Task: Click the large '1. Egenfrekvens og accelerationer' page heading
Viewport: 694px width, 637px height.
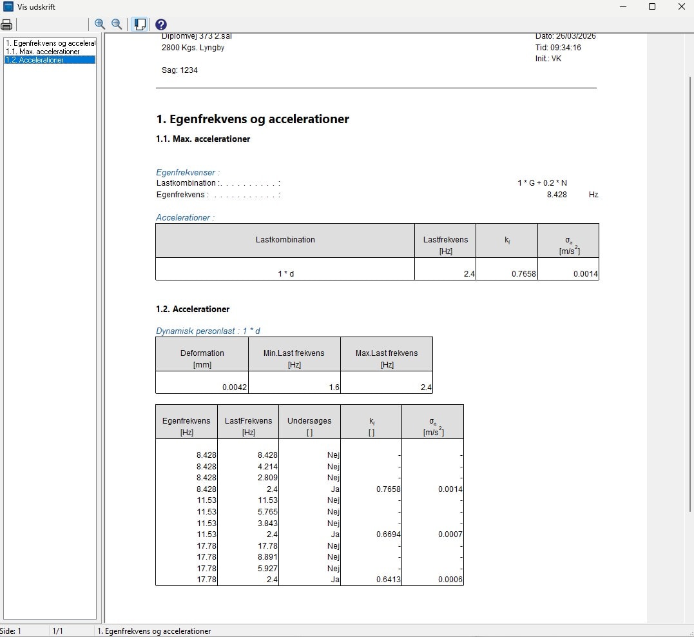Action: pyautogui.click(x=253, y=119)
